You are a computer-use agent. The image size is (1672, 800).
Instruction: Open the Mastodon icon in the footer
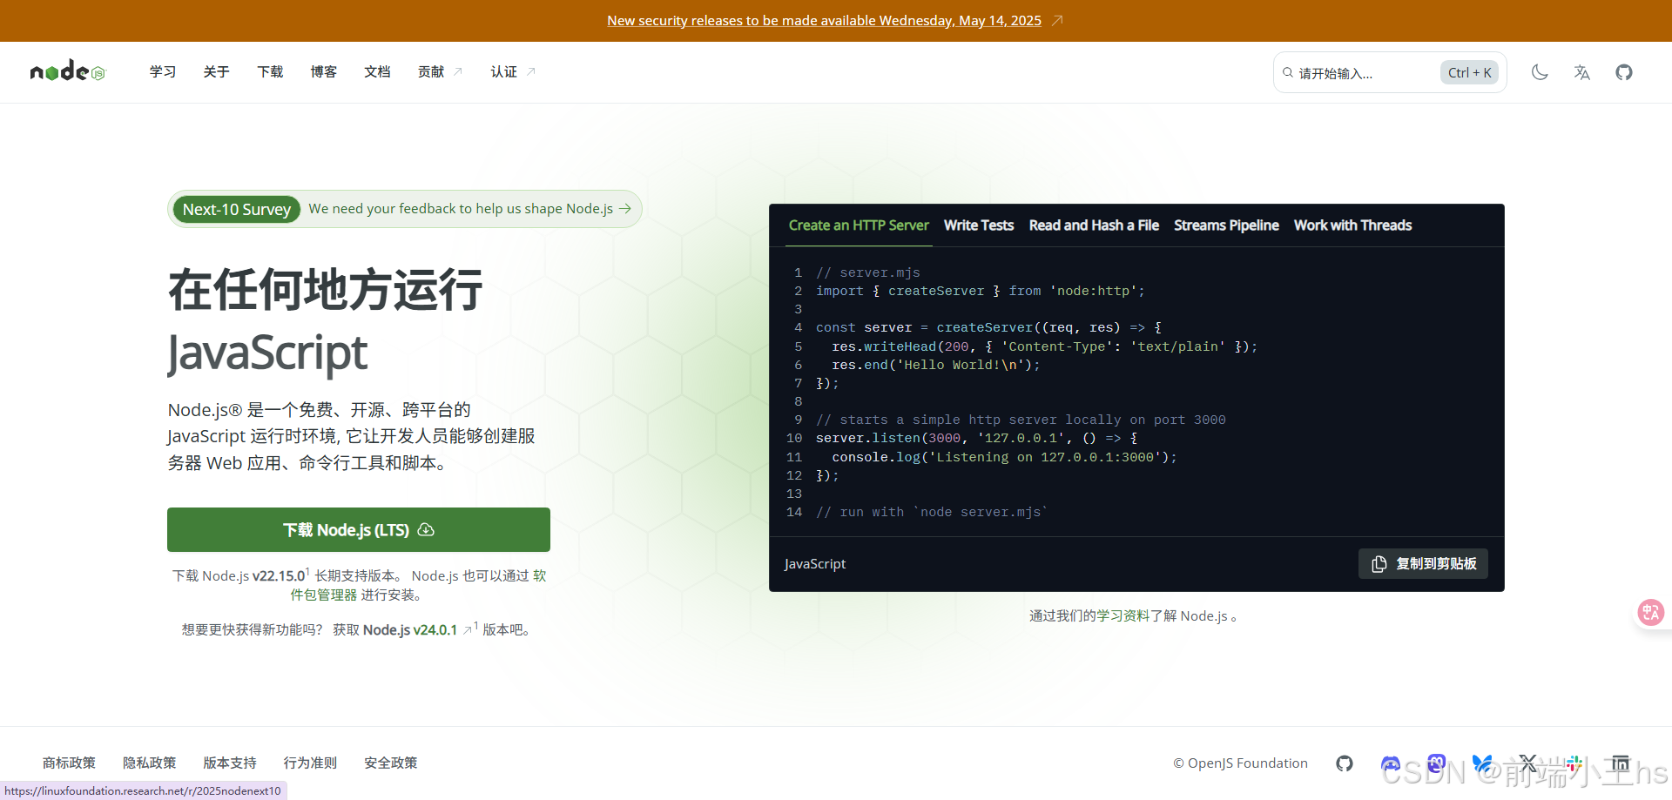click(x=1437, y=763)
